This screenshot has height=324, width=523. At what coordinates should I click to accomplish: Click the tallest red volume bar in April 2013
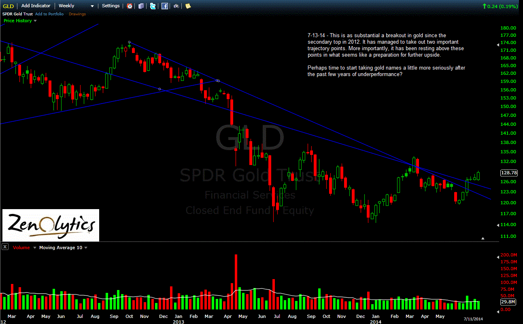tap(236, 282)
